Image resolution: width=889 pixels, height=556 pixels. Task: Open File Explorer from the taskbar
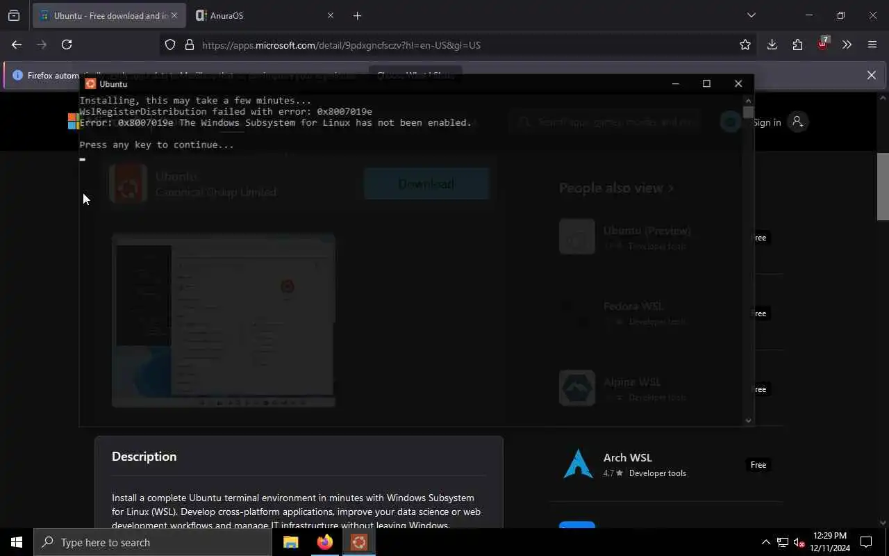pyautogui.click(x=291, y=542)
